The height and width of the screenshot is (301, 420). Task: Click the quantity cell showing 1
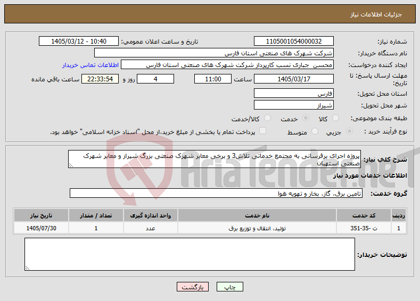pyautogui.click(x=96, y=228)
